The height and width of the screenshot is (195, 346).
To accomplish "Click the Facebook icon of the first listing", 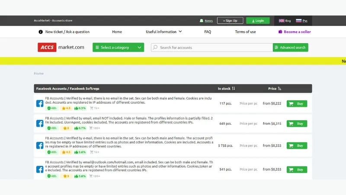I will (39, 104).
